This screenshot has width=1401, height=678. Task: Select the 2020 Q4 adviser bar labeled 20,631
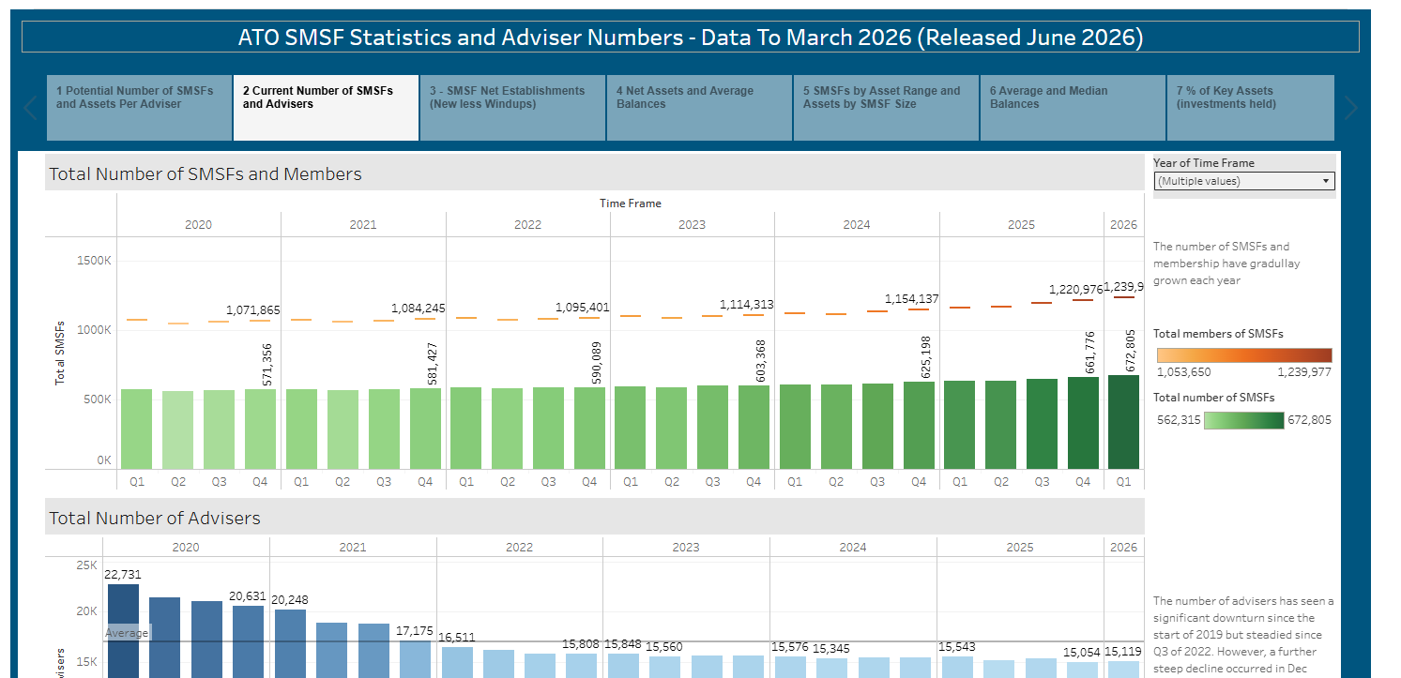coord(248,641)
